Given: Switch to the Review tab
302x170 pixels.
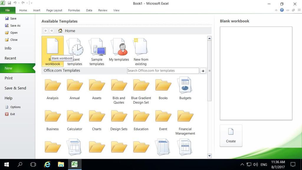Looking at the screenshot, I should point(103,10).
